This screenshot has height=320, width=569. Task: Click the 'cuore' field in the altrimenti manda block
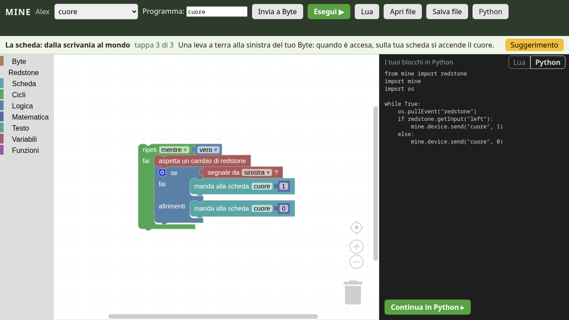262,208
